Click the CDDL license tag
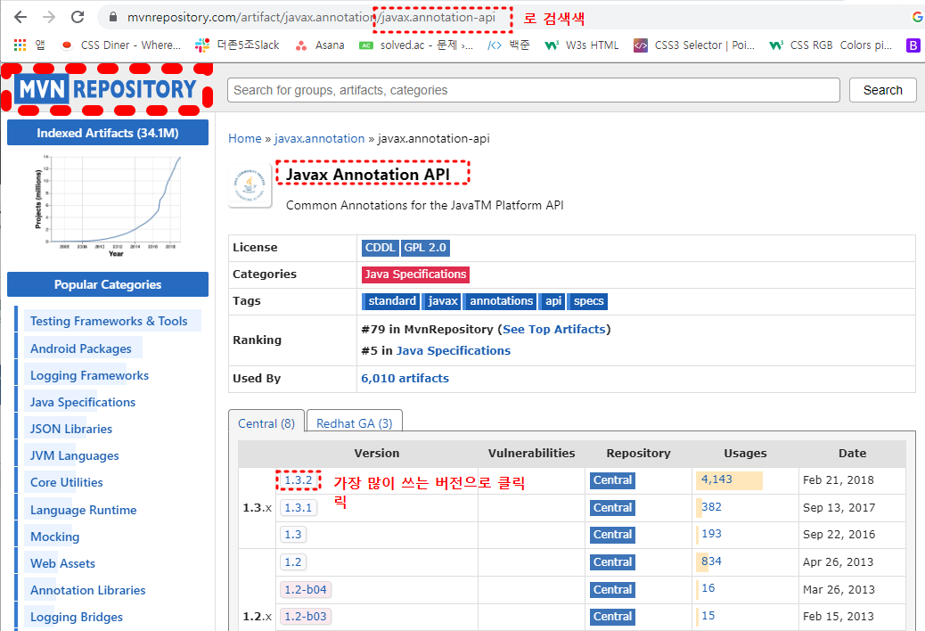The image size is (925, 631). tap(380, 248)
